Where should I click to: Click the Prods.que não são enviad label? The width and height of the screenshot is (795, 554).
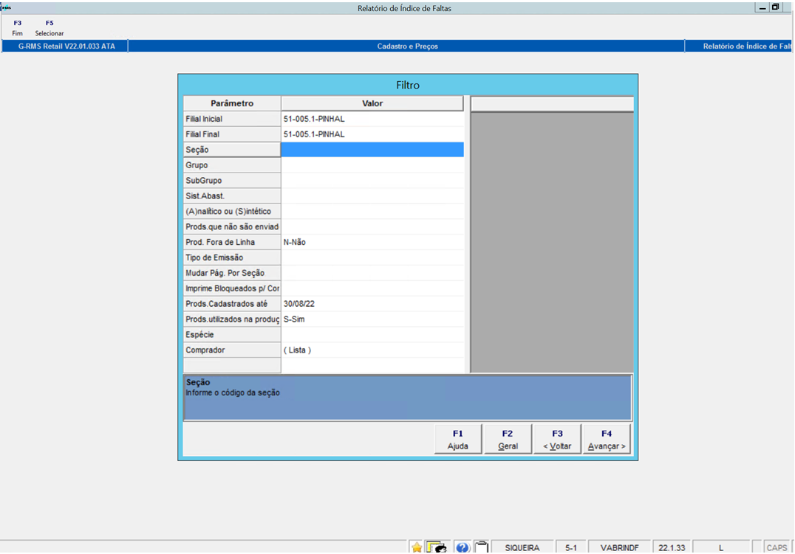[x=232, y=226]
